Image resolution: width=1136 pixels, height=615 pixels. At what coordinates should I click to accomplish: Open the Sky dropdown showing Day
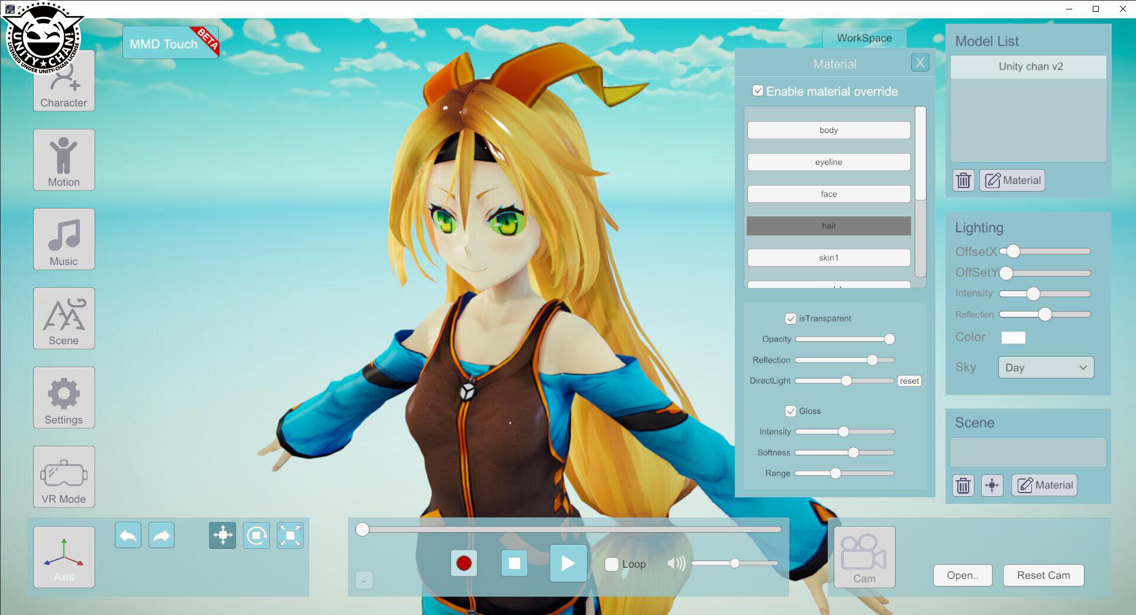coord(1045,367)
